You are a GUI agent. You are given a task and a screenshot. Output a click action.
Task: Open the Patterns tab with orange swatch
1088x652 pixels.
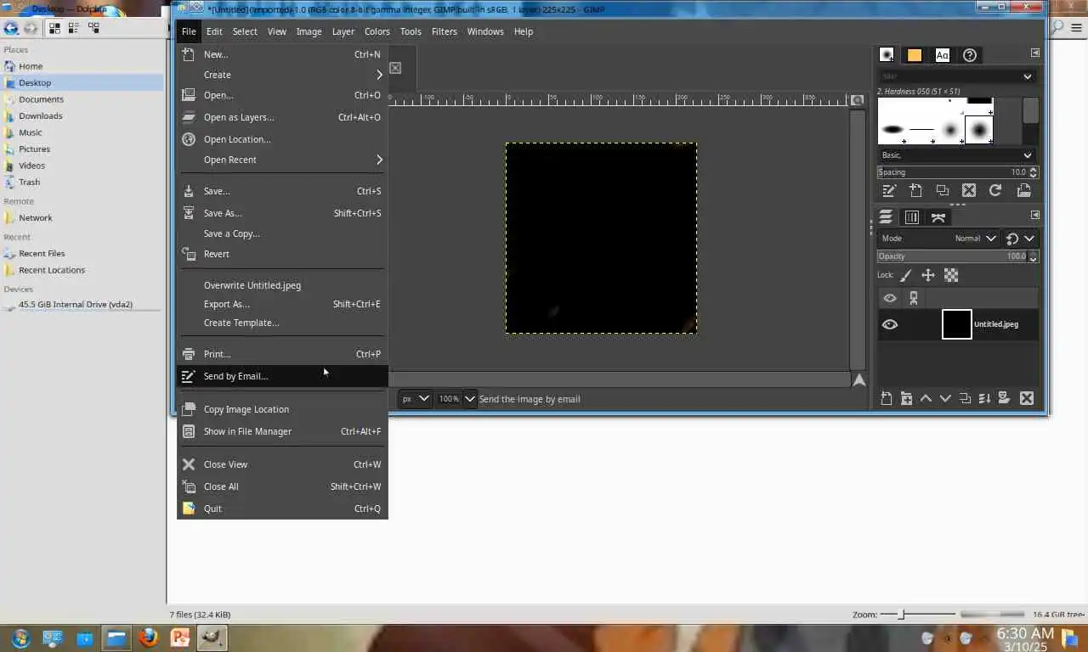point(915,54)
